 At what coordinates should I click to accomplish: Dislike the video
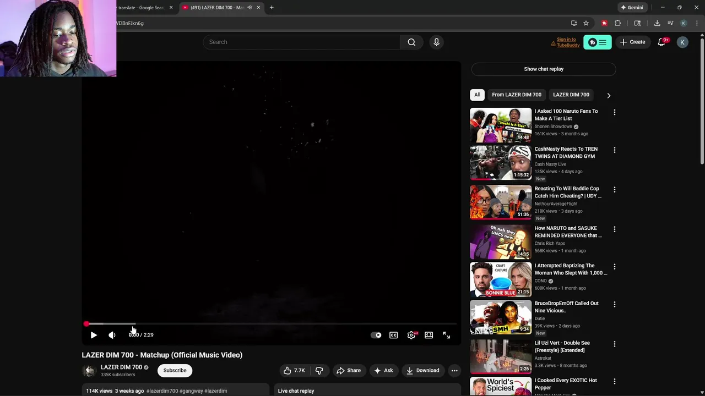pos(319,371)
